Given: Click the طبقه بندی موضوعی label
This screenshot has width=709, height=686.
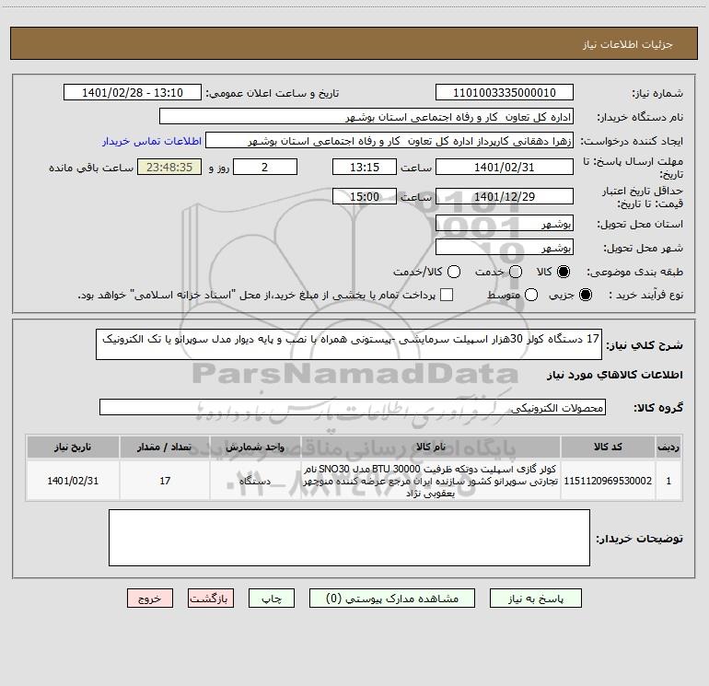Looking at the screenshot, I should 634,273.
